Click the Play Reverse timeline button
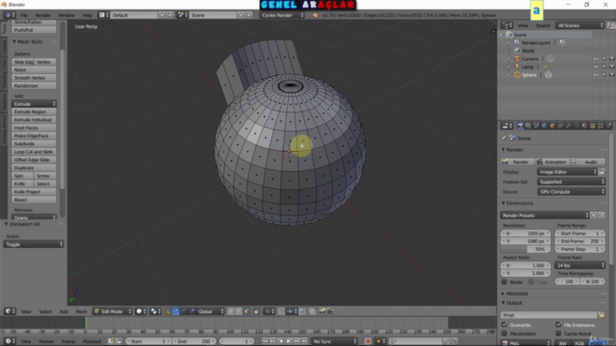This screenshot has height=346, width=616. 280,341
